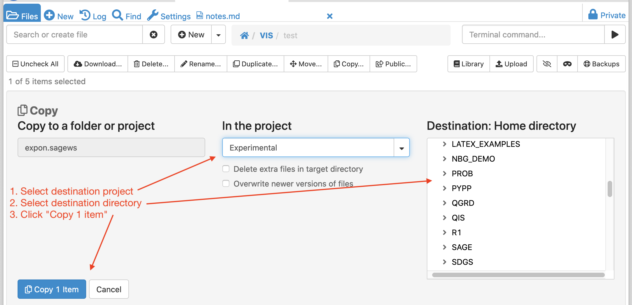632x305 pixels.
Task: Click the home directory icon in breadcrumb
Action: [244, 35]
